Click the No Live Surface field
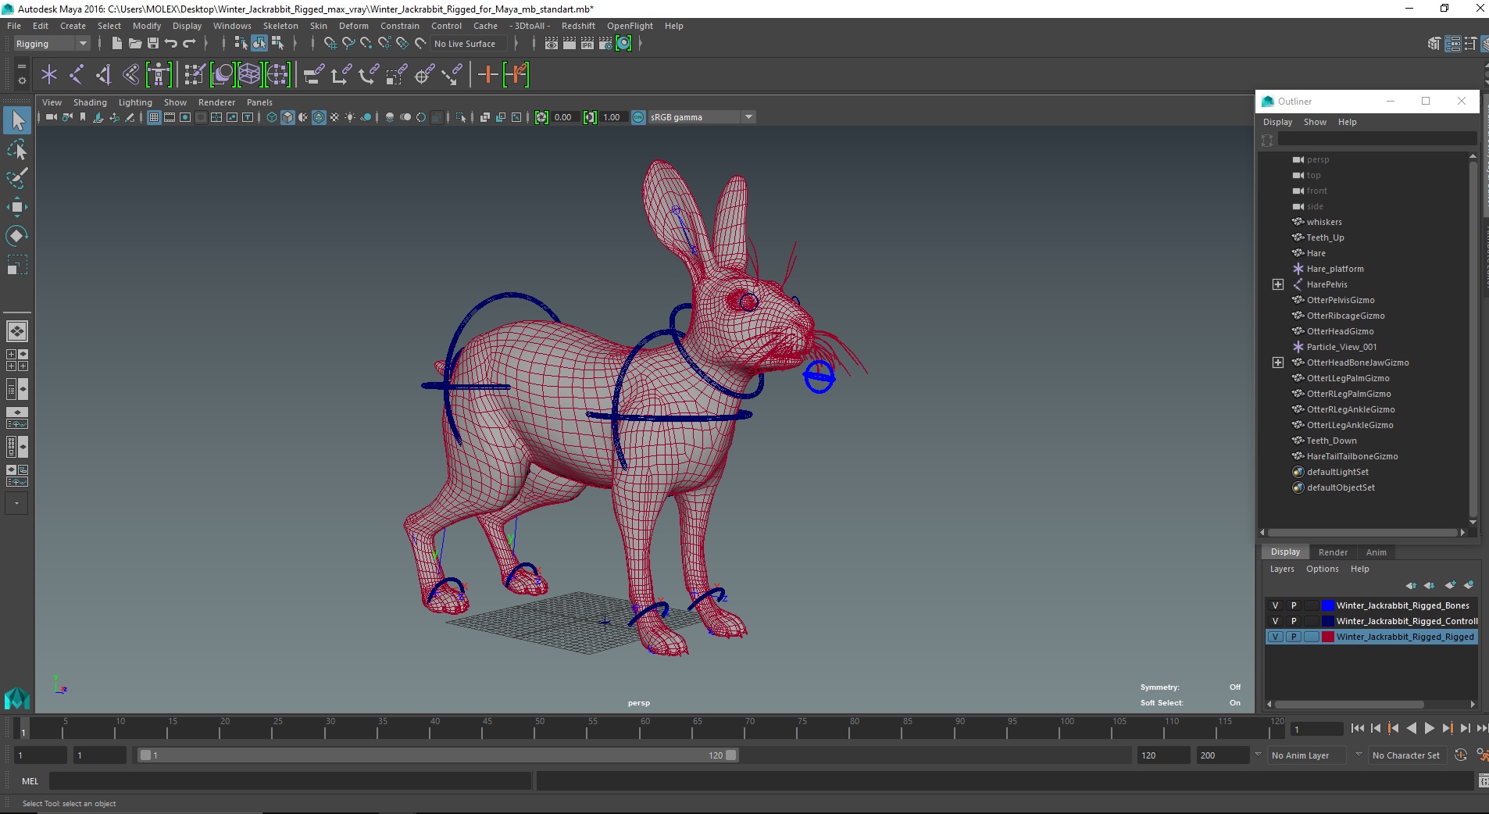 (469, 44)
